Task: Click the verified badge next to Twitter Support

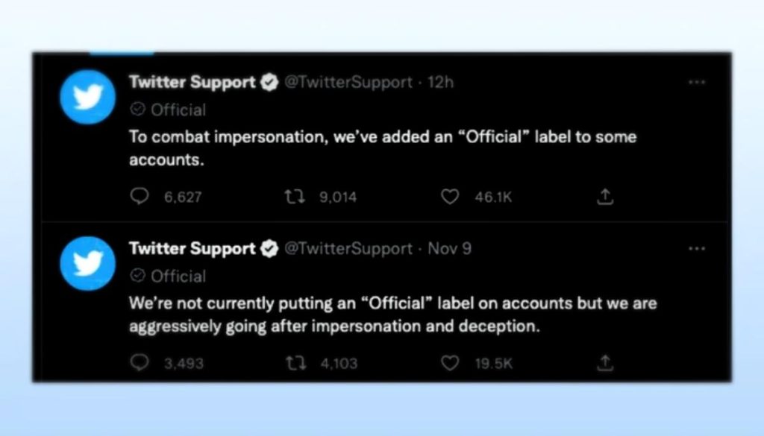Action: pyautogui.click(x=269, y=82)
